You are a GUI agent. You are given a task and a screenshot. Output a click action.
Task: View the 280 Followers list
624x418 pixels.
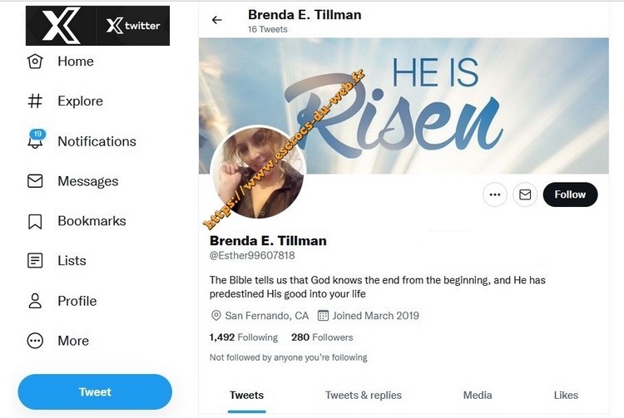point(322,337)
